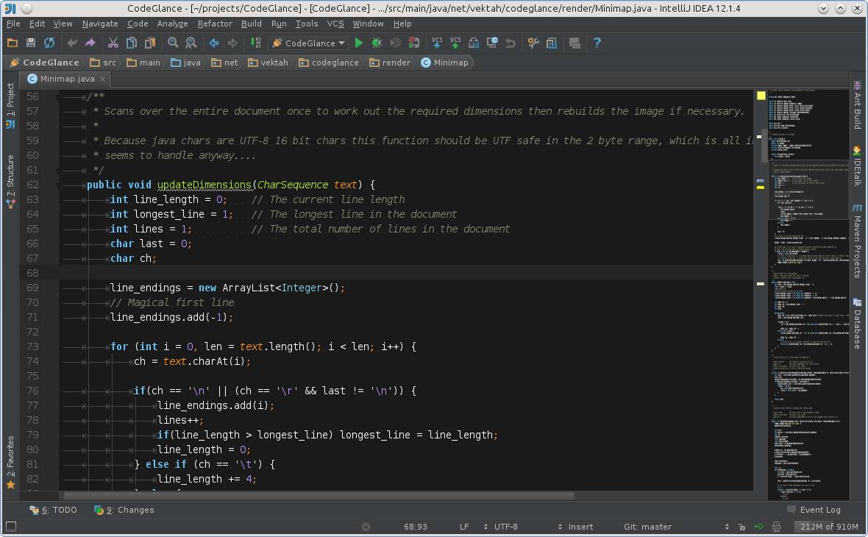The width and height of the screenshot is (868, 537).
Task: Open the Git: master branch selector
Action: tap(647, 527)
